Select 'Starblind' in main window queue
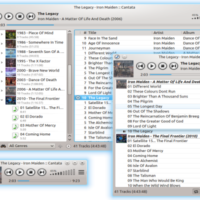The height and width of the screenshot is (200, 200). coord(94,132)
